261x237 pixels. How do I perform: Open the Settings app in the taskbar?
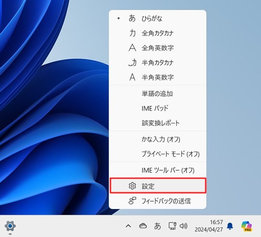click(x=10, y=226)
